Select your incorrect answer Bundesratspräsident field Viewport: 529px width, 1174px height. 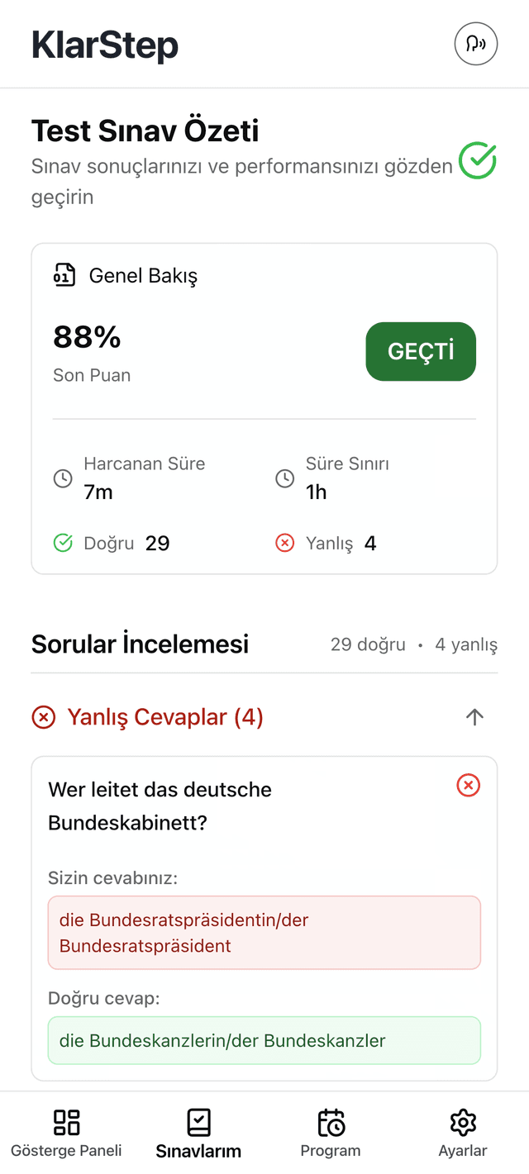tap(264, 930)
